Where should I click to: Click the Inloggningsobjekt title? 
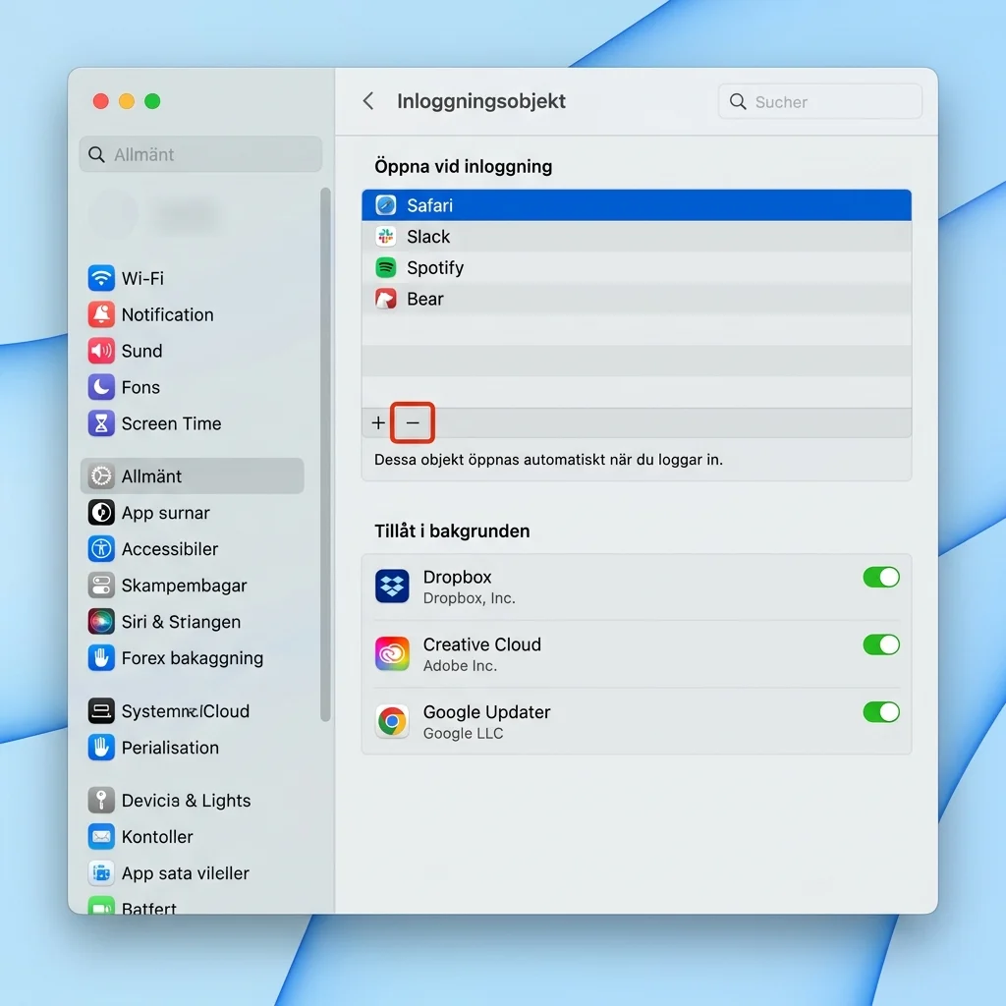pyautogui.click(x=481, y=101)
